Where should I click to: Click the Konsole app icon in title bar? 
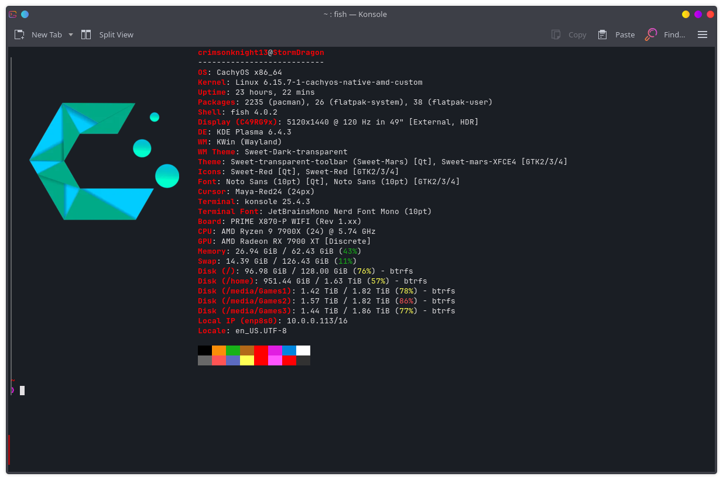(13, 14)
